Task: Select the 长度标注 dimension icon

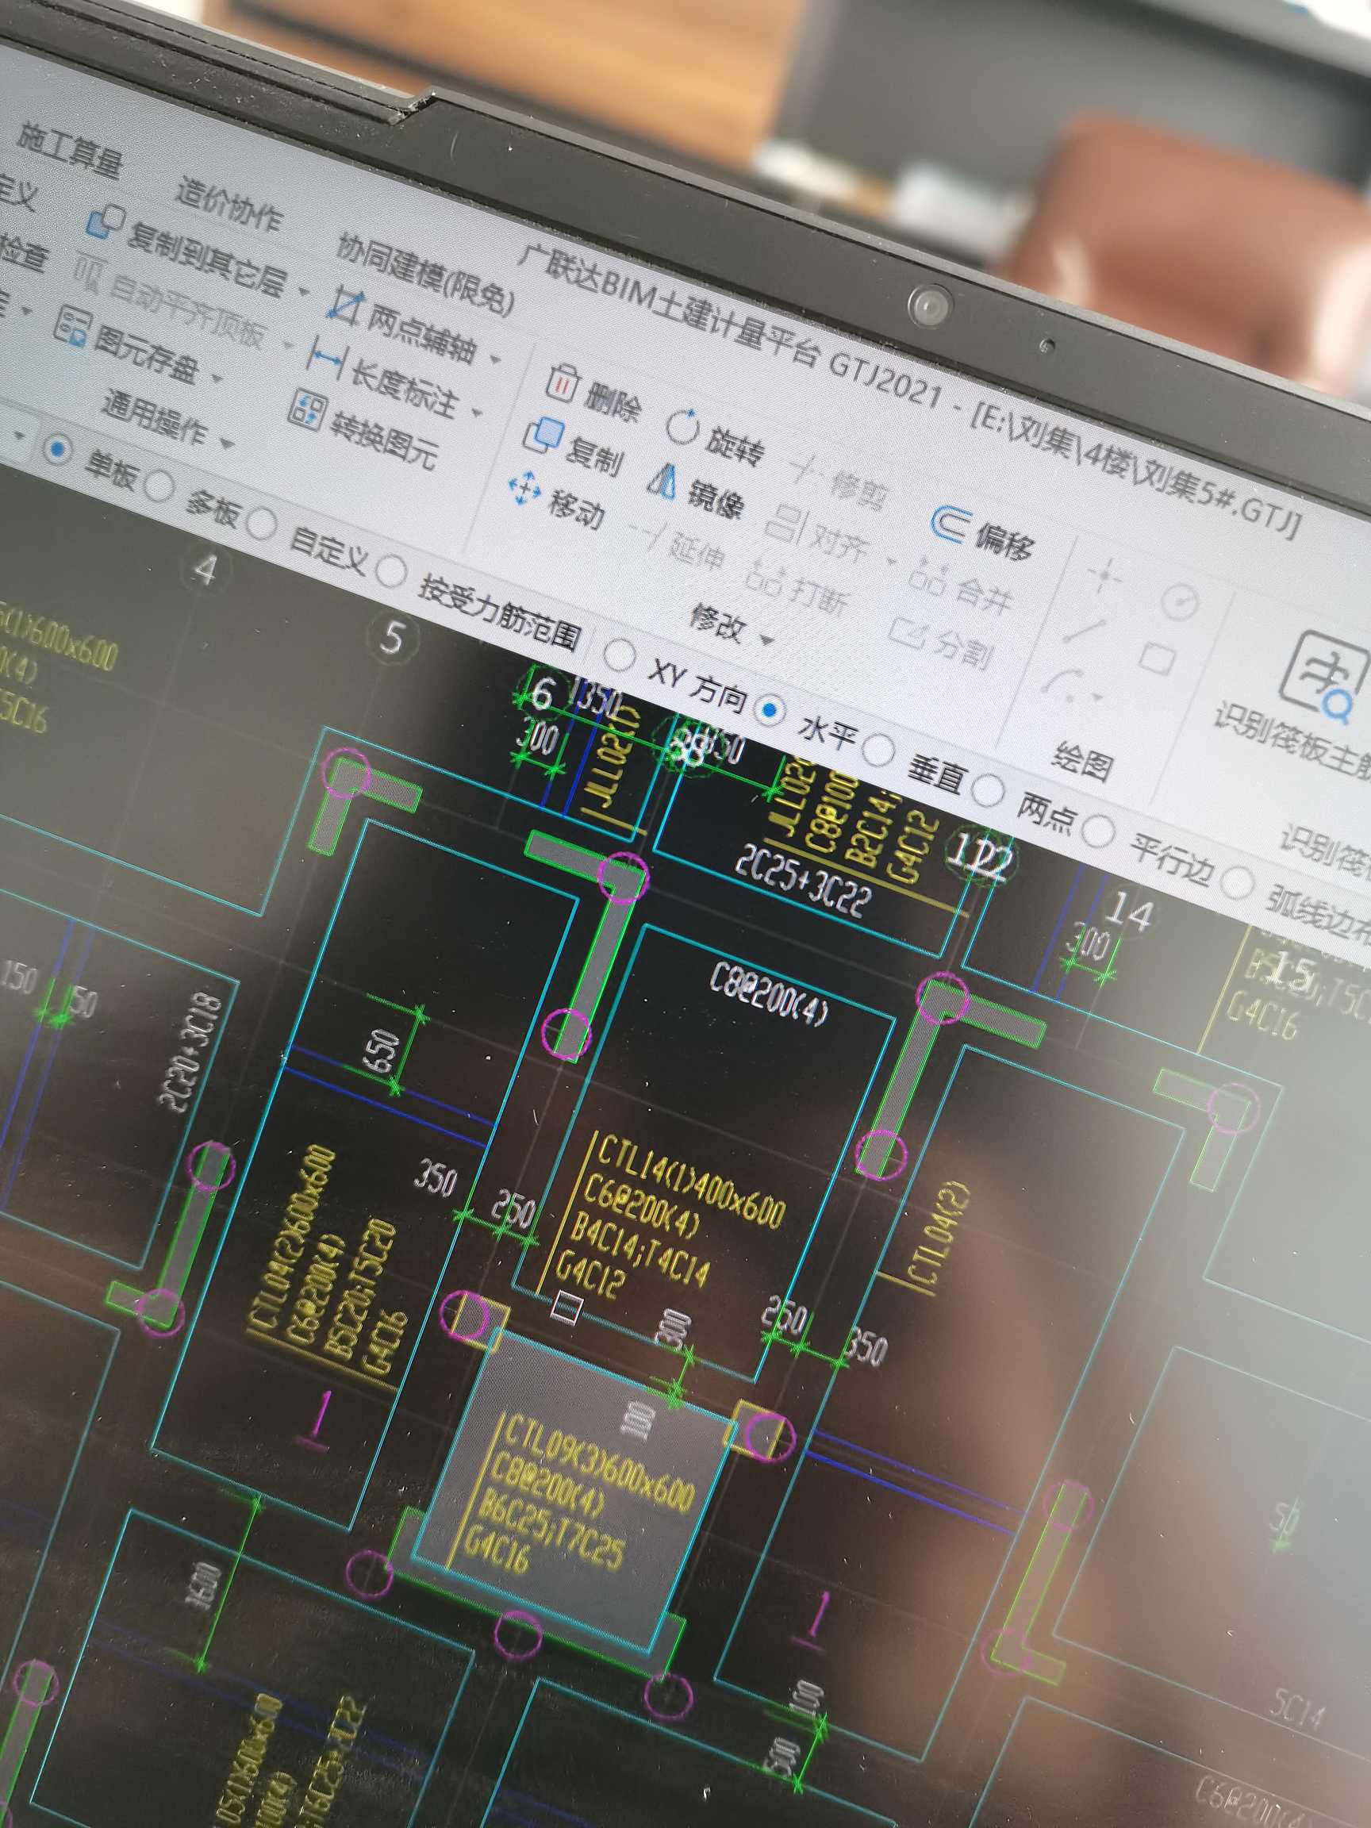Action: (325, 356)
